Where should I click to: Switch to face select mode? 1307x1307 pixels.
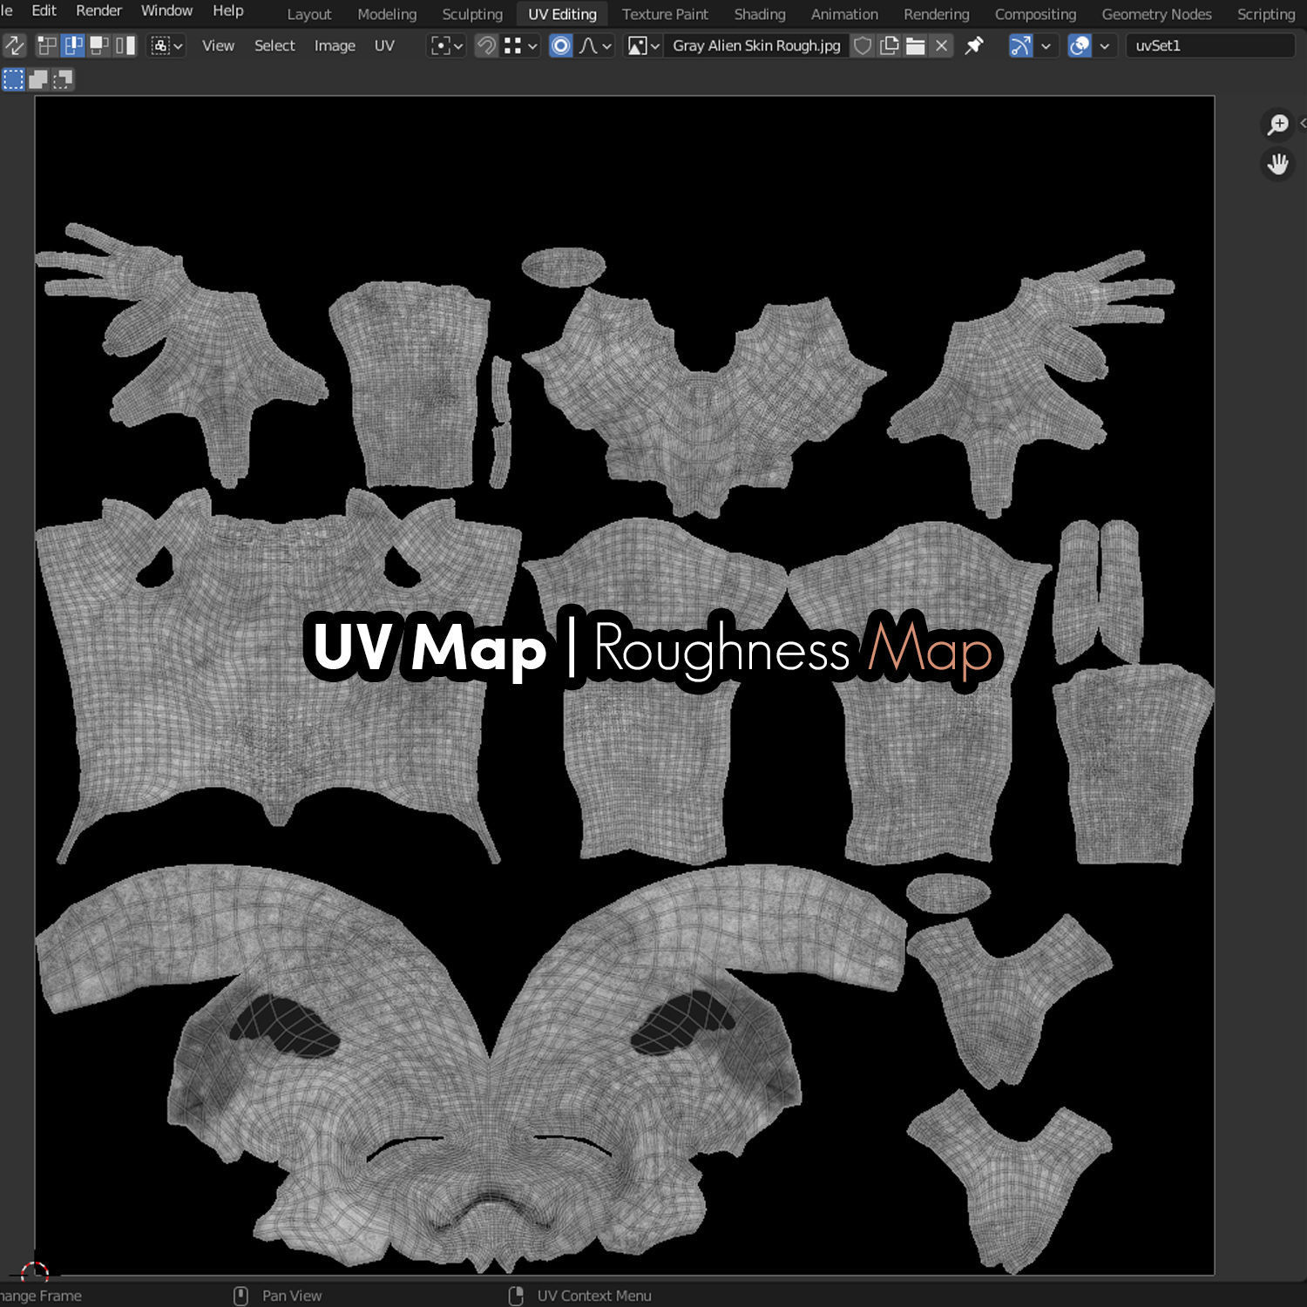click(99, 45)
